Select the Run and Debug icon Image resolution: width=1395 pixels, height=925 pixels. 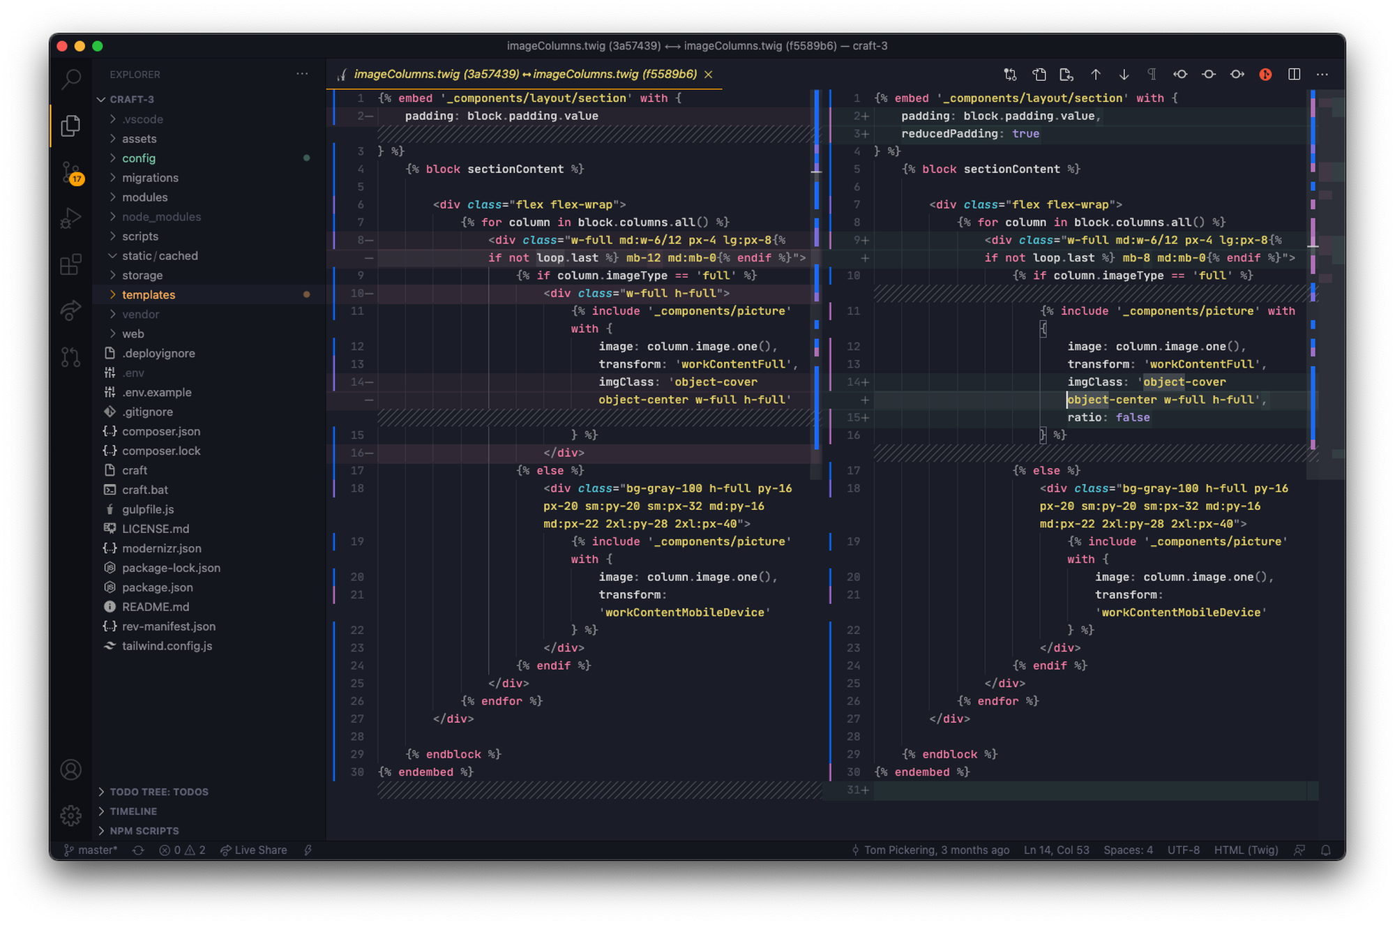70,218
